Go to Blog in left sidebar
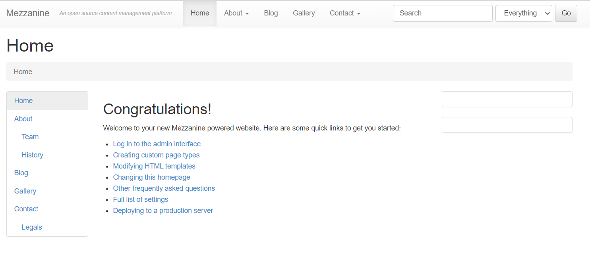 click(47, 173)
